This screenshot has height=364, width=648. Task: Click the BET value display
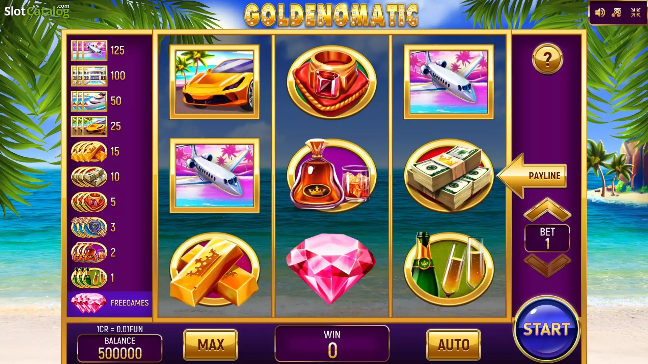pyautogui.click(x=547, y=238)
